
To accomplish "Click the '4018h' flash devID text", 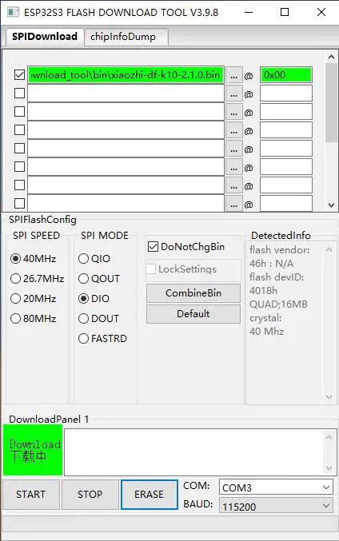I will (x=263, y=291).
